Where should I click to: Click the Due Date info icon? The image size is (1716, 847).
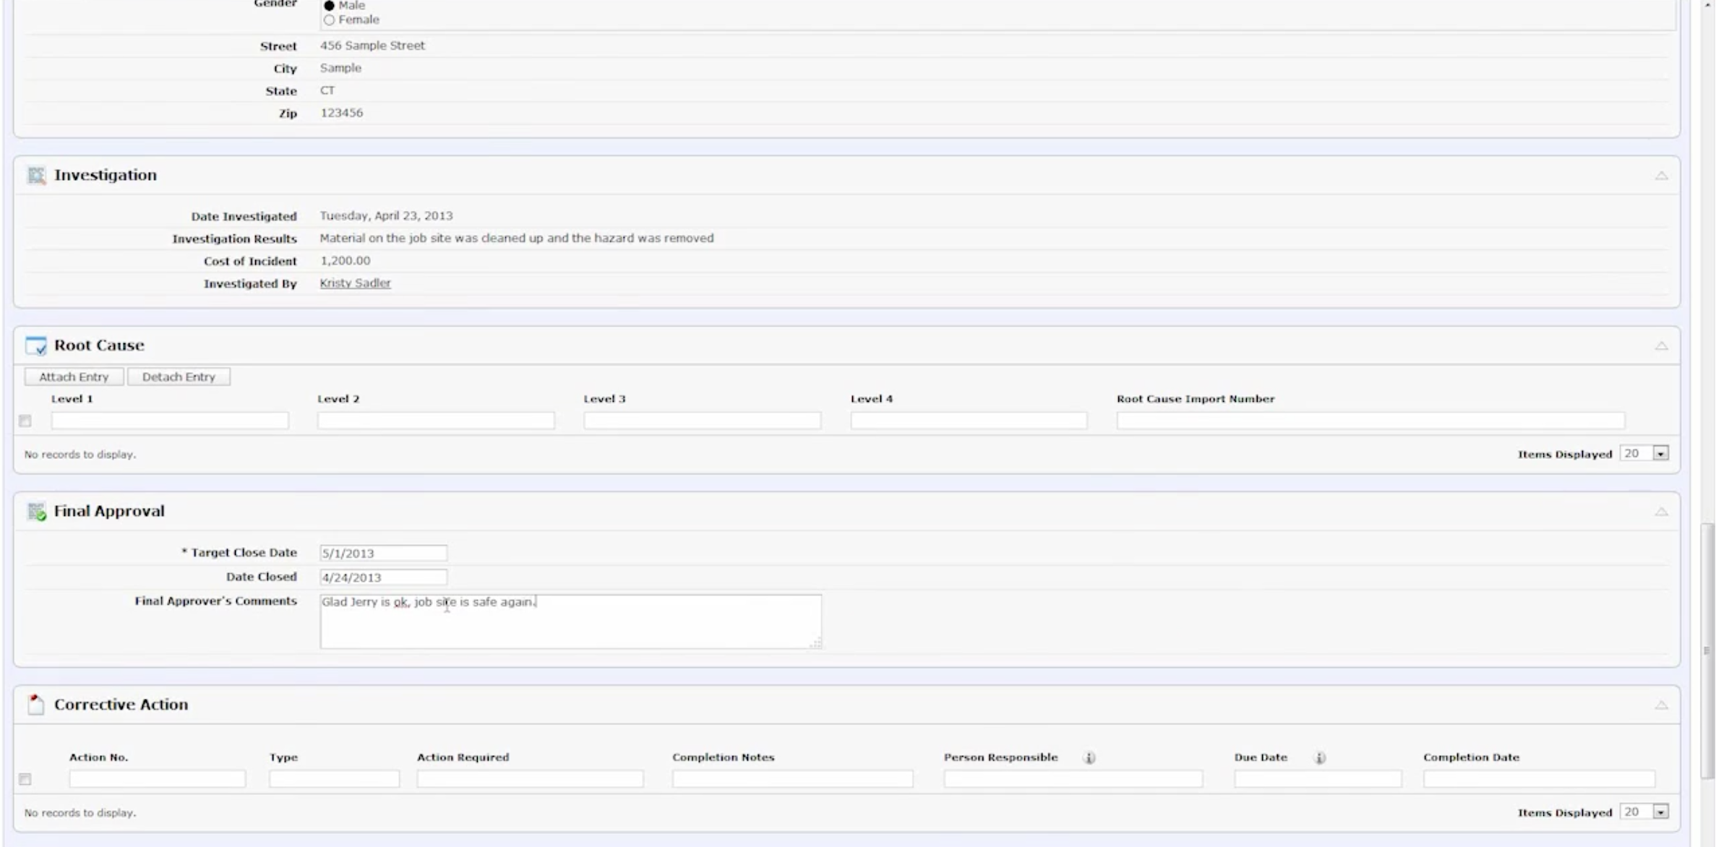(1319, 758)
